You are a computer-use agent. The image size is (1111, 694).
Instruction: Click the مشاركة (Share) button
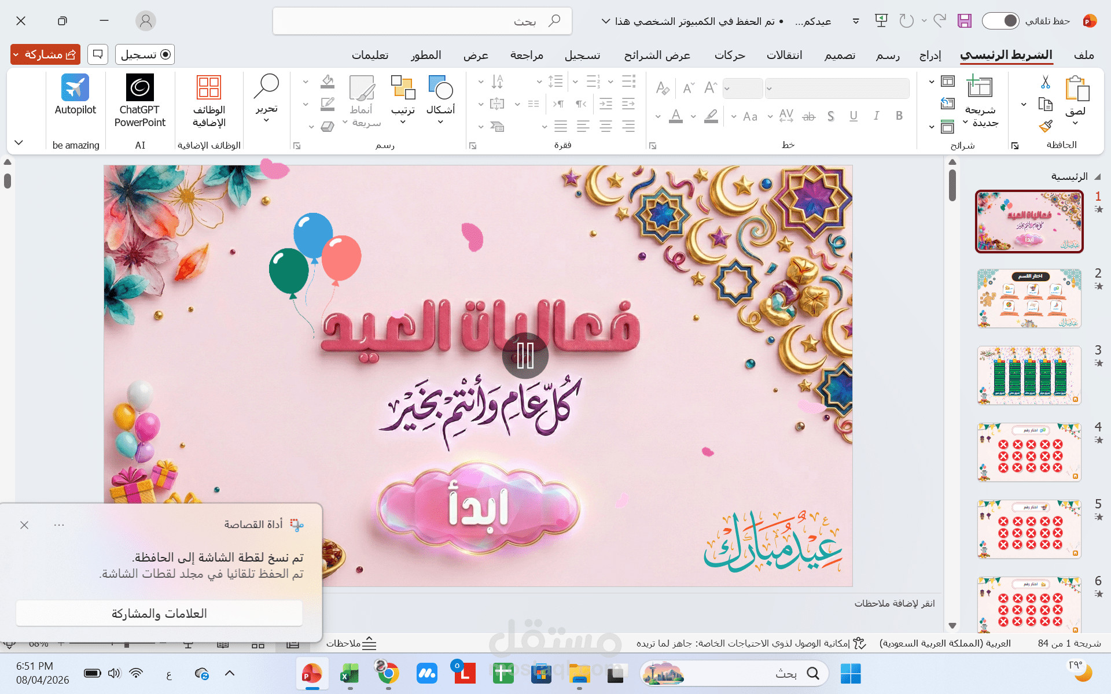(45, 54)
